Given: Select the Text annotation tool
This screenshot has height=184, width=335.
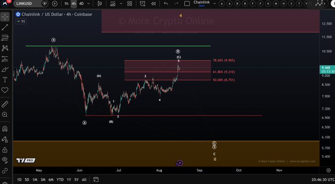Looking at the screenshot, I should pyautogui.click(x=5, y=80).
